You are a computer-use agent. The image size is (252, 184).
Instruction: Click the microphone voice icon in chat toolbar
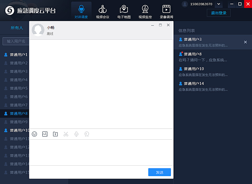tap(76, 134)
